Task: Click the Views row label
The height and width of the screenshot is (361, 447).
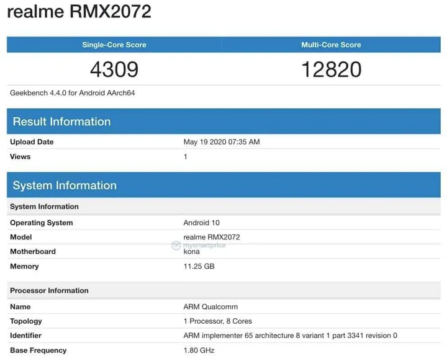Action: click(20, 157)
